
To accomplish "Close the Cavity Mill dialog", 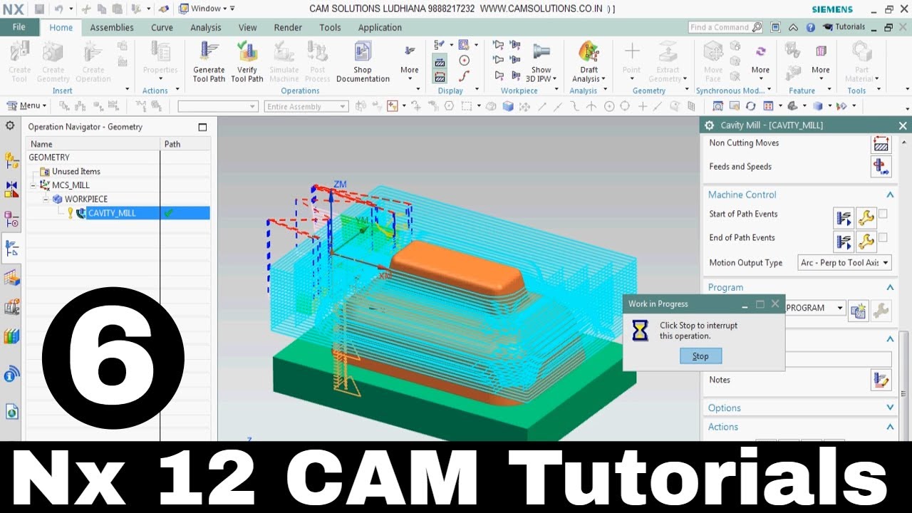I will coord(903,125).
